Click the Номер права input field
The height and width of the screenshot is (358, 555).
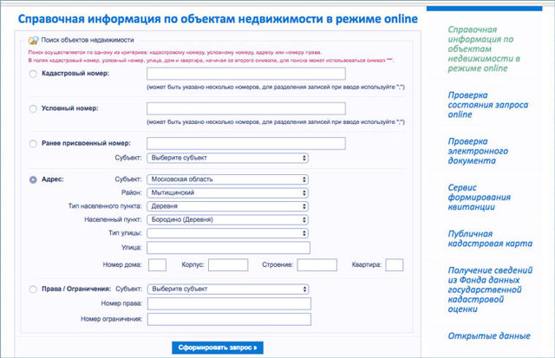pos(229,303)
